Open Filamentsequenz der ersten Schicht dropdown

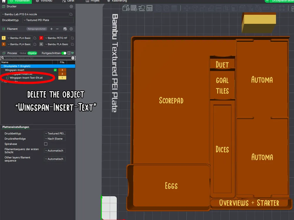(55, 150)
